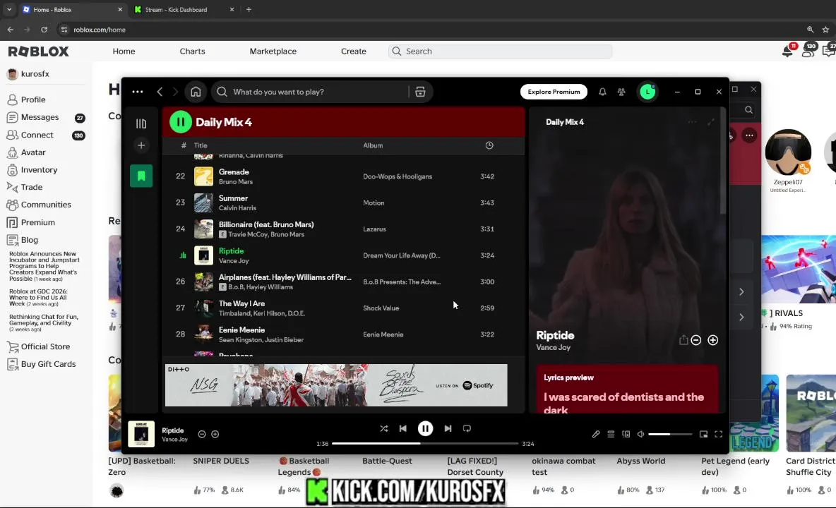Add Riptide to playlist in bottom bar

[x=215, y=434]
